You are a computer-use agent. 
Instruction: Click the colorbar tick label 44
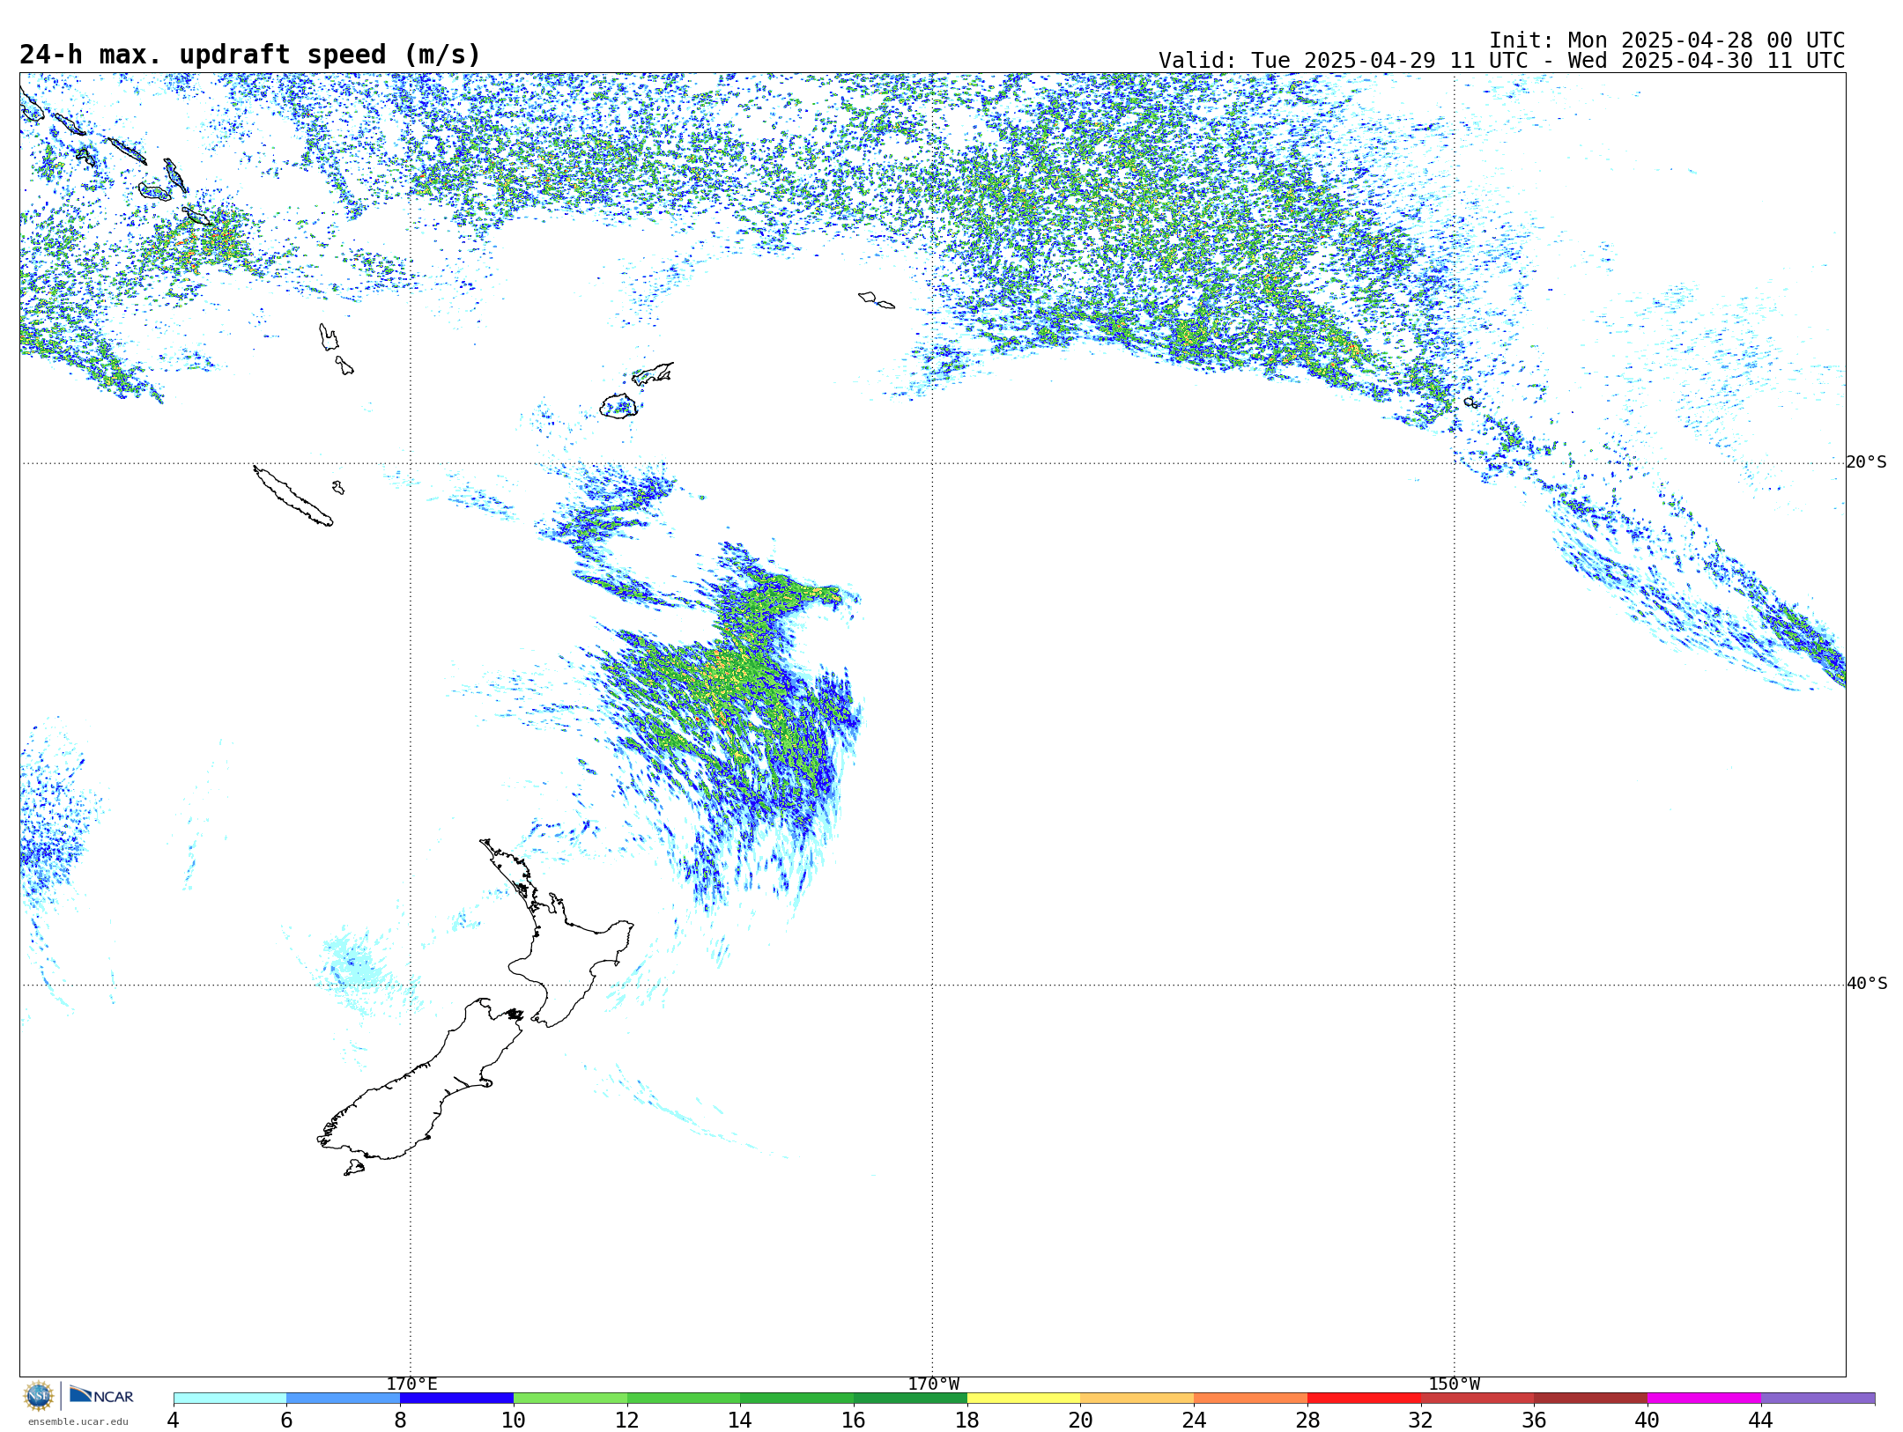click(x=1761, y=1420)
